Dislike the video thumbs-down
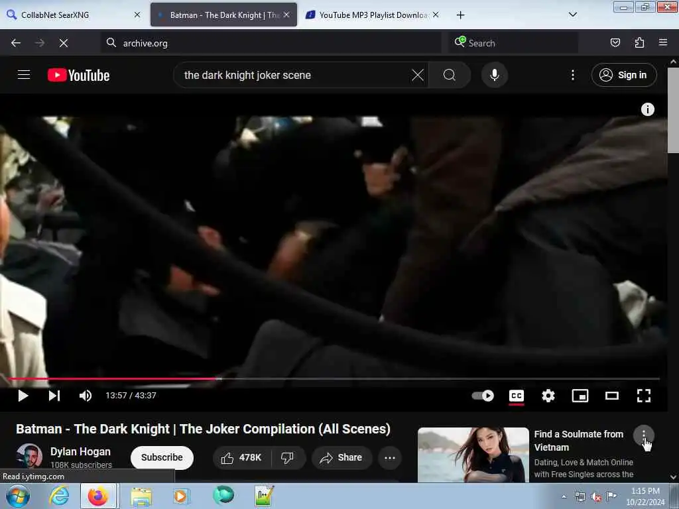This screenshot has height=509, width=679. click(288, 457)
